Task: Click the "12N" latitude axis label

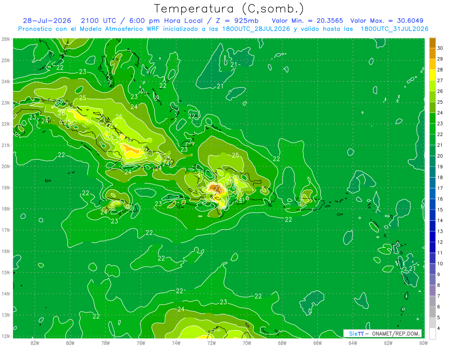Action: (x=5, y=336)
